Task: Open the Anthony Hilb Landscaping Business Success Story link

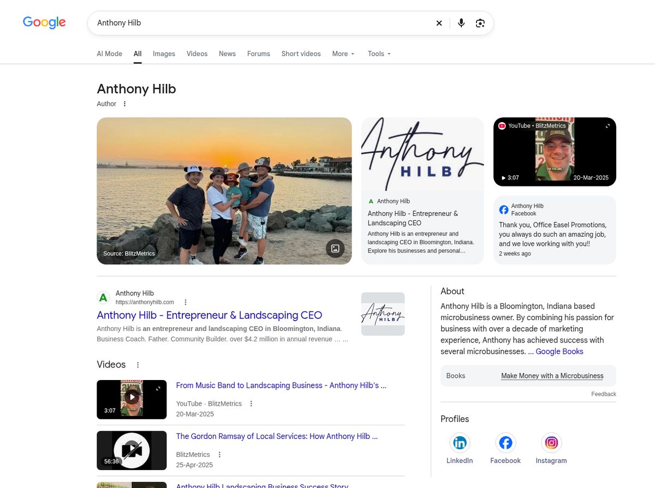Action: [x=262, y=485]
